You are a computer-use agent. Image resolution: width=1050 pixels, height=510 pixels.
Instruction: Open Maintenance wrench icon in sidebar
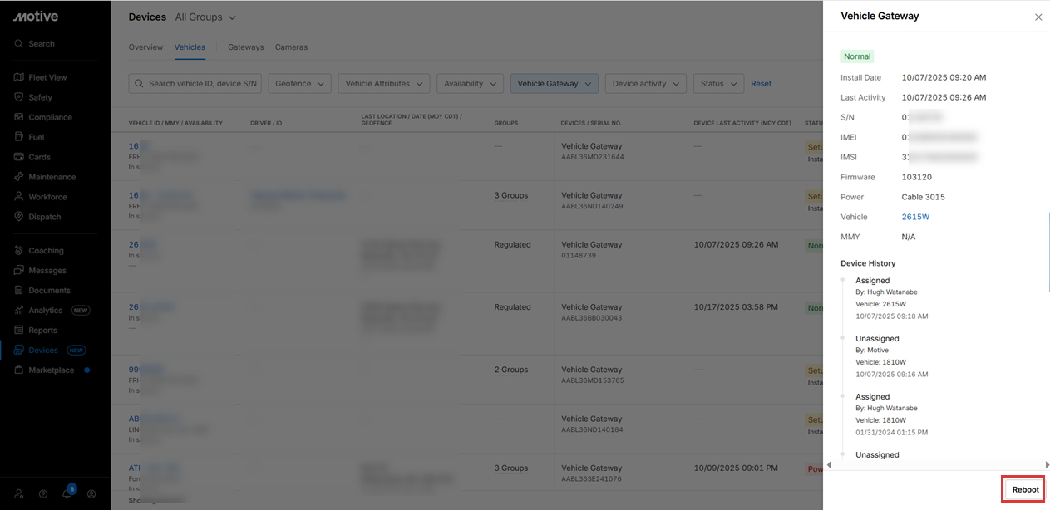click(18, 177)
